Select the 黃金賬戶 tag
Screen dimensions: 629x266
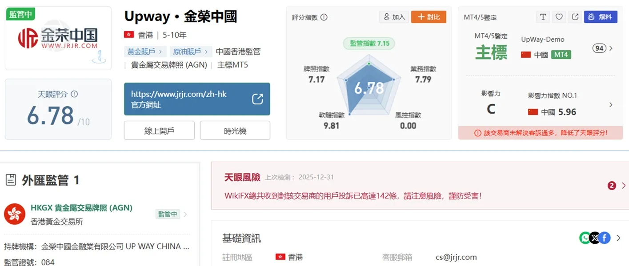(x=145, y=52)
